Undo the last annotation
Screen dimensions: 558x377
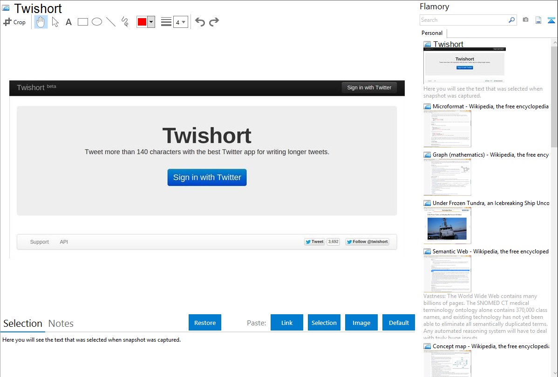(x=200, y=22)
